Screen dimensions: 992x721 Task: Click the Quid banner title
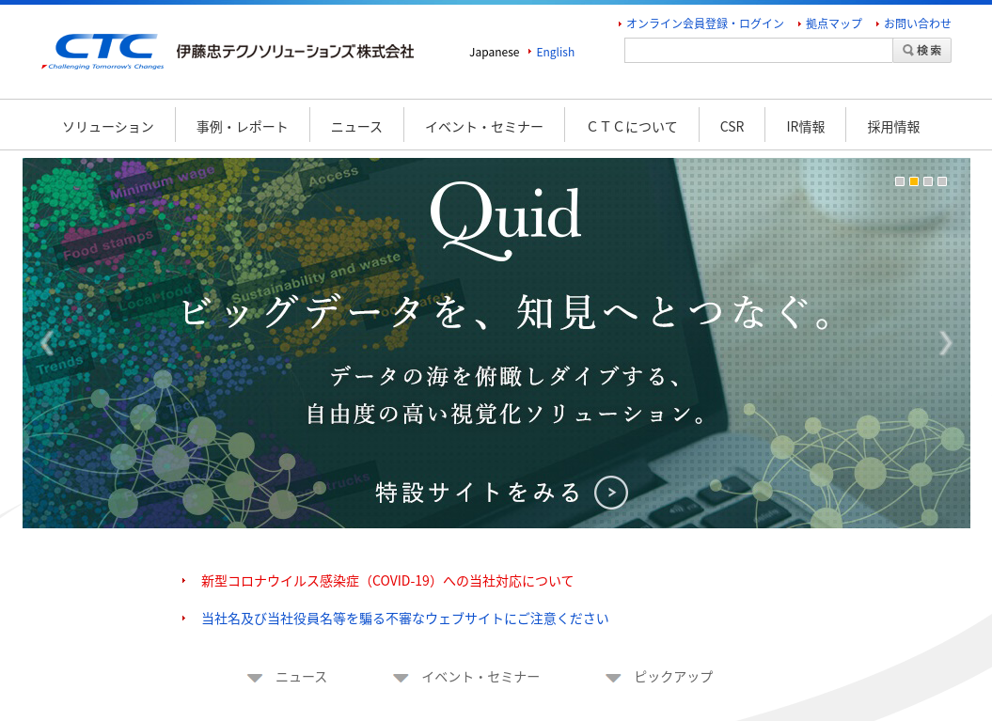pyautogui.click(x=506, y=220)
